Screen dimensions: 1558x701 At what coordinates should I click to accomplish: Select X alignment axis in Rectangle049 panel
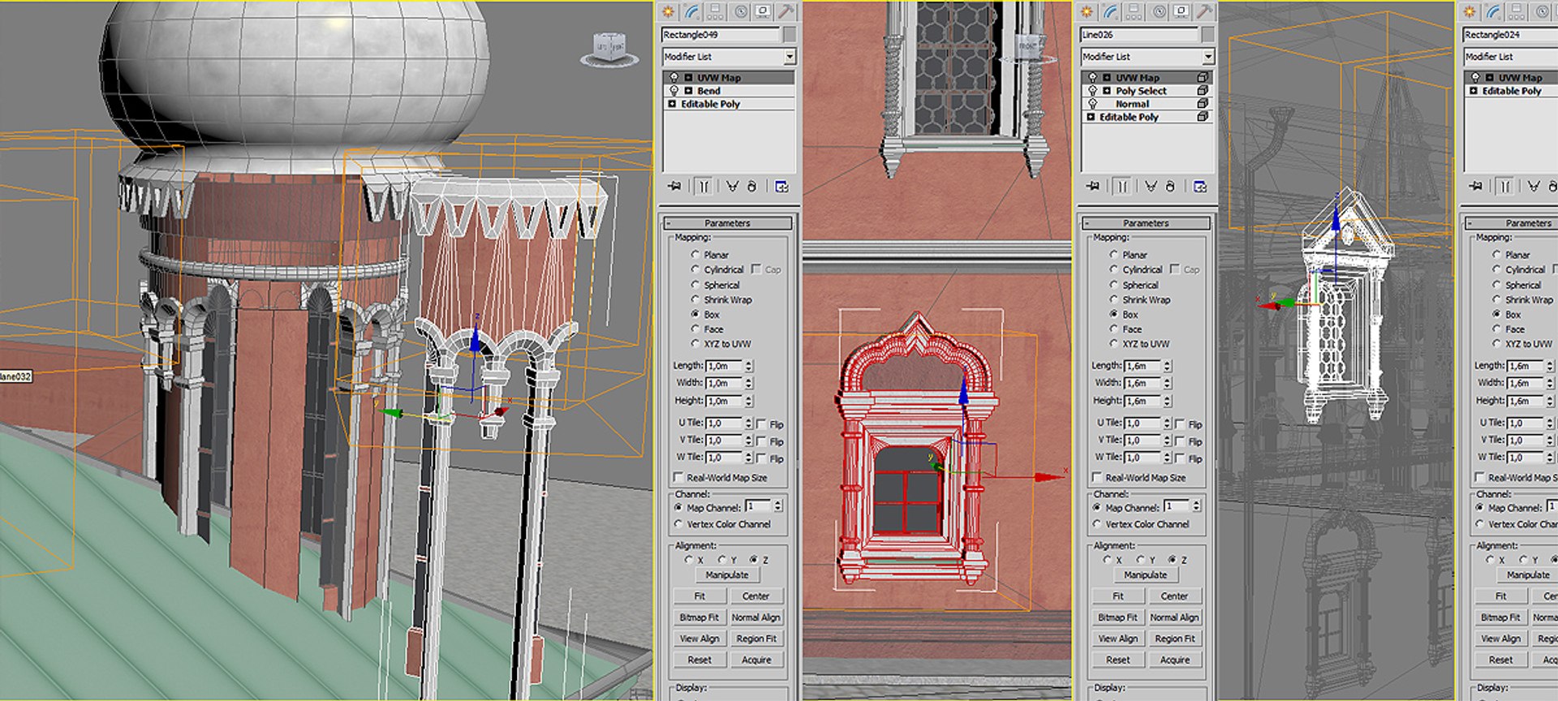click(689, 560)
